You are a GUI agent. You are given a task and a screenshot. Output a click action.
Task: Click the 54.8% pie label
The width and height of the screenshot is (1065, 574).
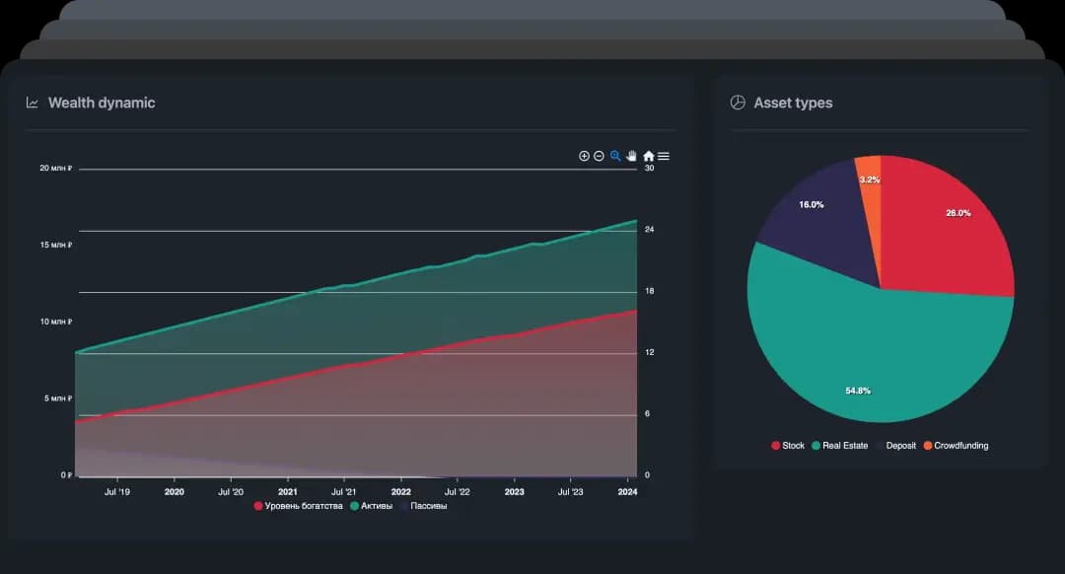(x=858, y=391)
